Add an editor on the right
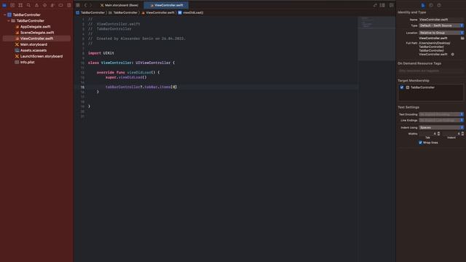The width and height of the screenshot is (466, 262). (x=392, y=5)
